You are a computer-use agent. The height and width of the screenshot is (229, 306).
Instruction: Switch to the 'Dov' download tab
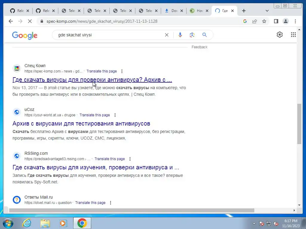click(x=172, y=11)
